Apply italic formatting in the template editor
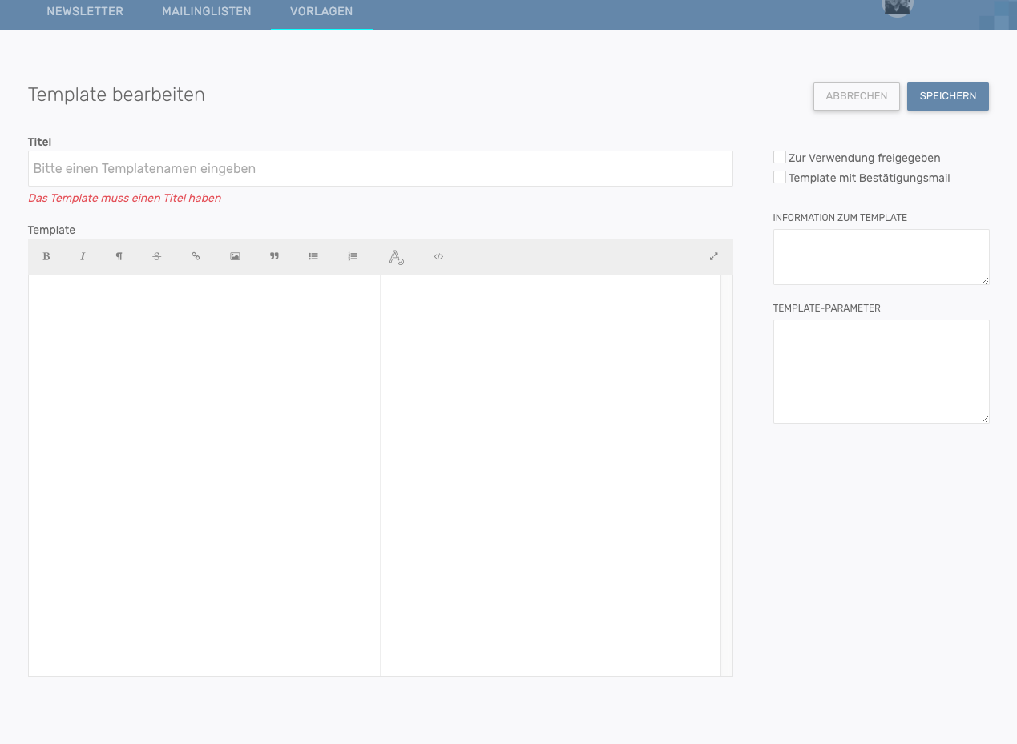The width and height of the screenshot is (1017, 744). click(x=83, y=257)
